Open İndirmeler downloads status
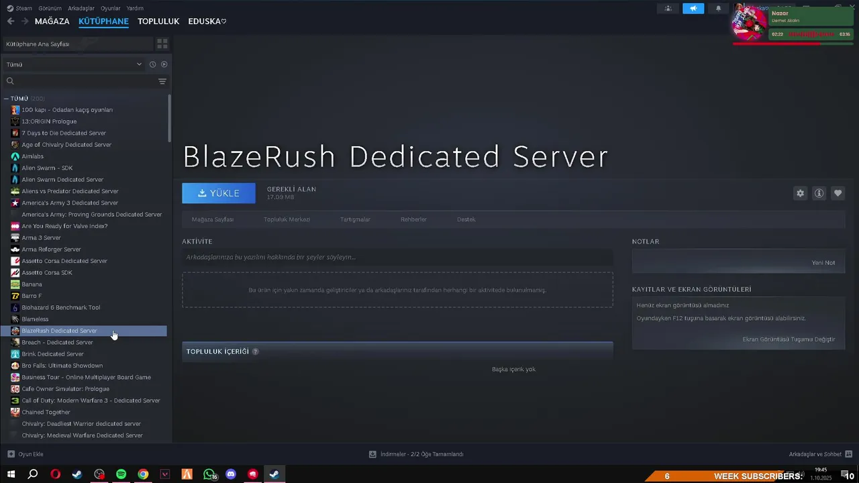The image size is (859, 483). click(416, 454)
